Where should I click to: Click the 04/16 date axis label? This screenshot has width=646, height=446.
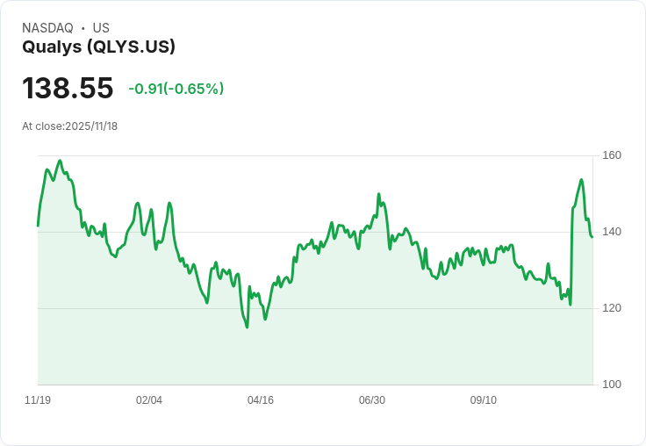pos(261,400)
